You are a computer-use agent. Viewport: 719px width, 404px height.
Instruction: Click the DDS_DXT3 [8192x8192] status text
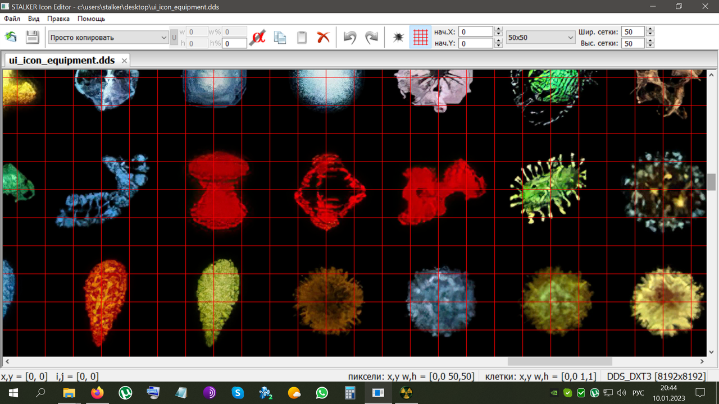tap(656, 377)
